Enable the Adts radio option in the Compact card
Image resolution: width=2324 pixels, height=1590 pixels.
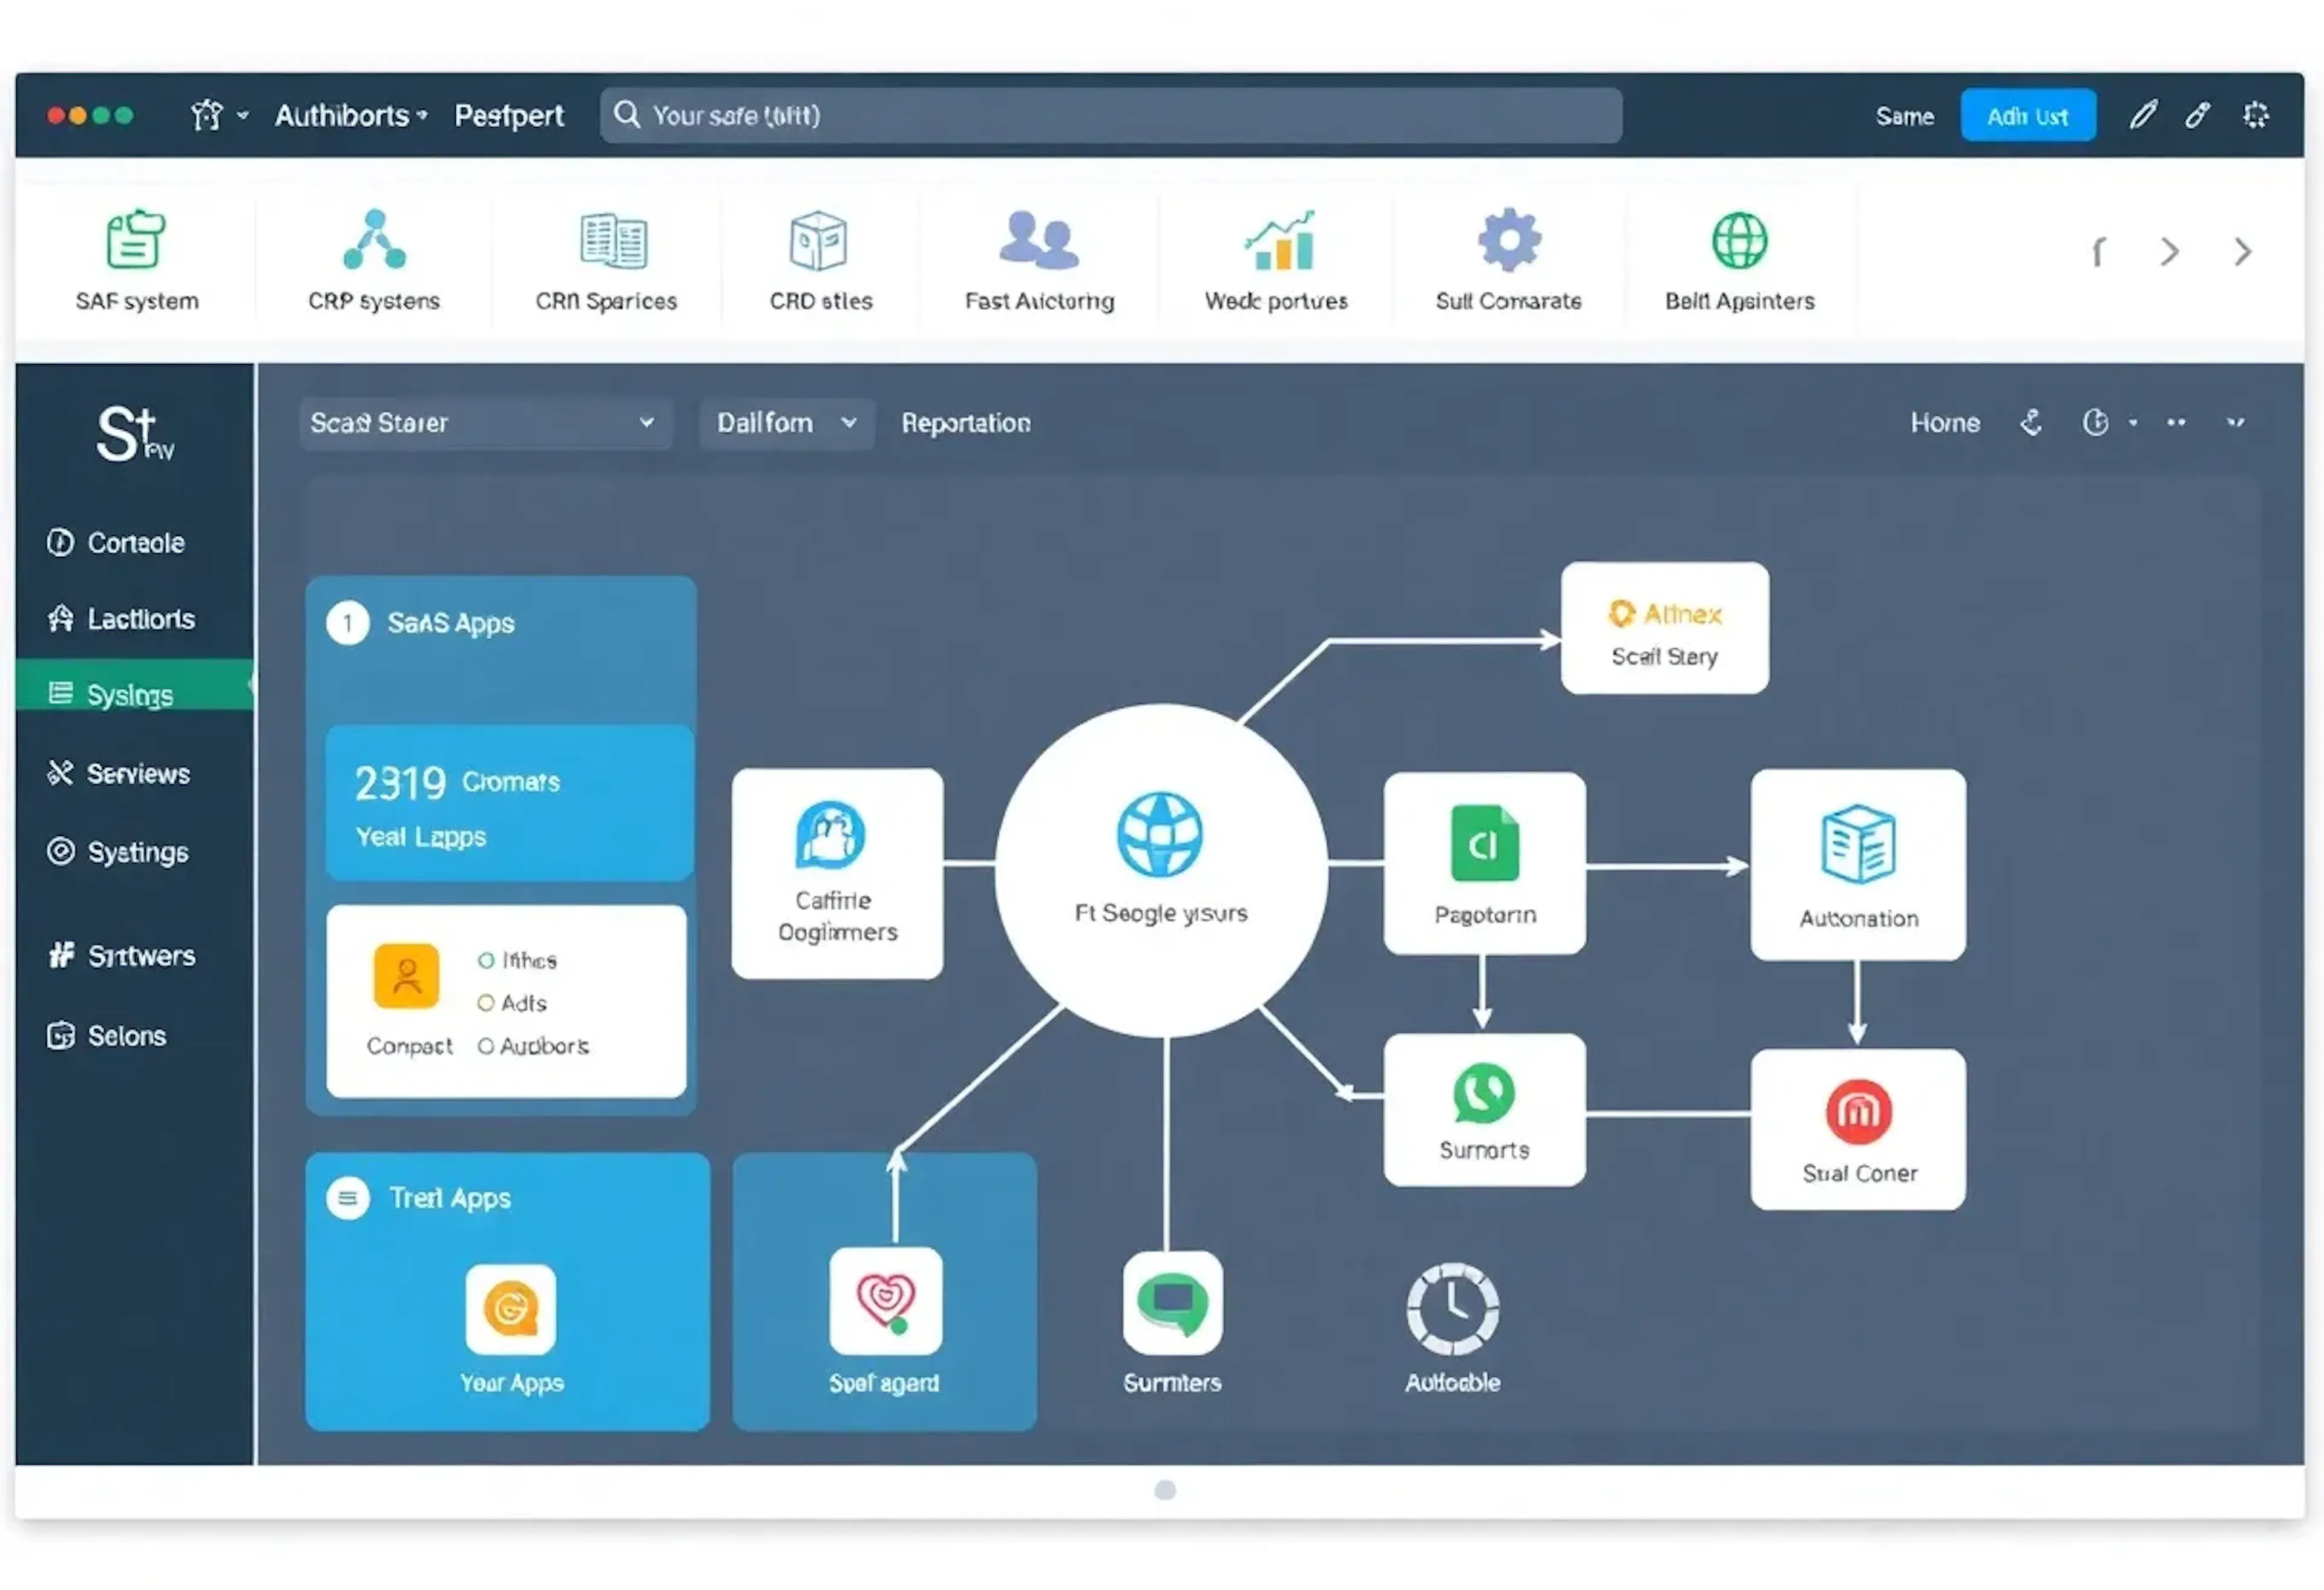click(x=487, y=1003)
